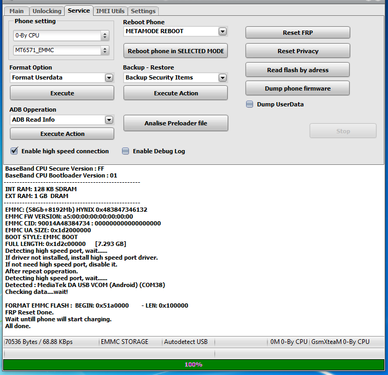This screenshot has width=388, height=375.
Task: Click BaseBand CPU Bootloader Version : 01 line
Action: (61, 175)
